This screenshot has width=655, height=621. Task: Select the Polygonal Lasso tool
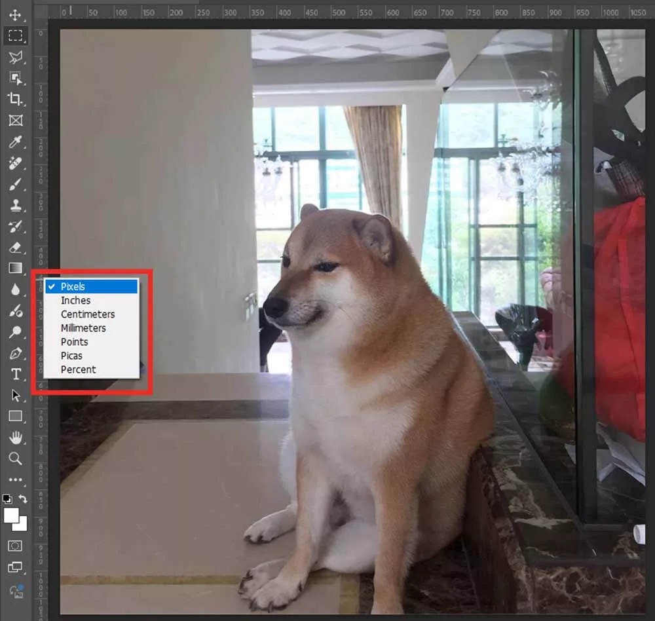(15, 57)
